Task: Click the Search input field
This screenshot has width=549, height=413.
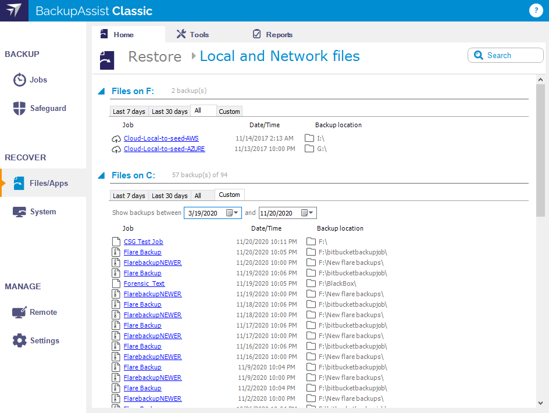Action: pyautogui.click(x=505, y=55)
